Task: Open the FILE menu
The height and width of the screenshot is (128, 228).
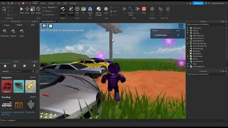Action: click(x=3, y=3)
